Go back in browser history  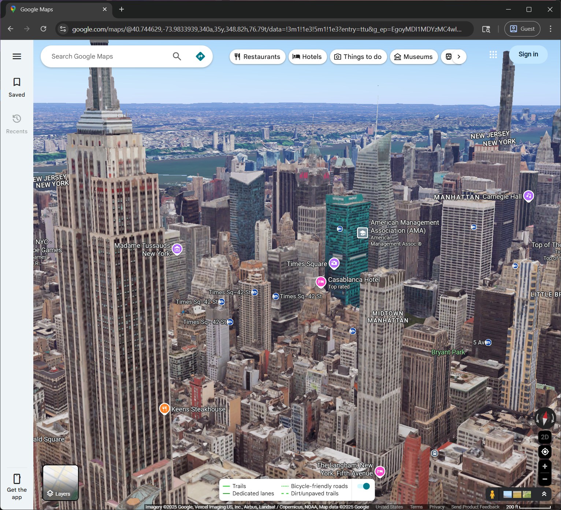(x=11, y=29)
